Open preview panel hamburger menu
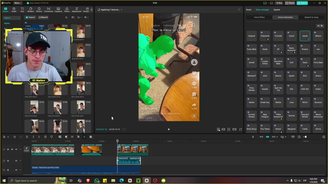This screenshot has width=328, height=184. pyautogui.click(x=239, y=10)
